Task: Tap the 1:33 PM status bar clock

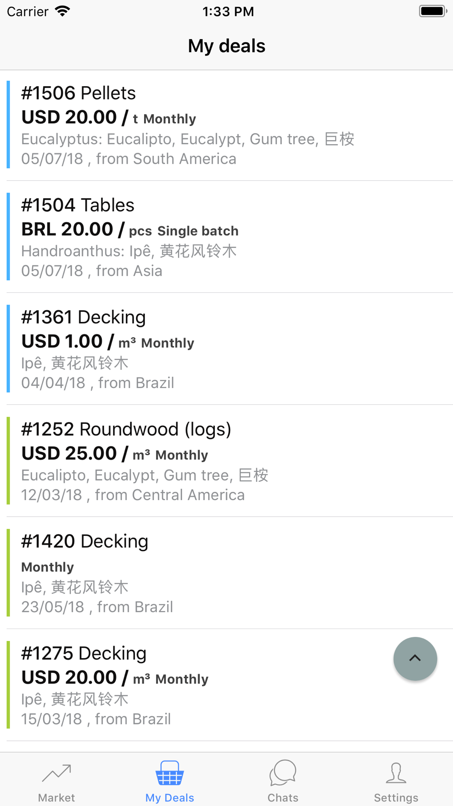Action: coord(228,11)
